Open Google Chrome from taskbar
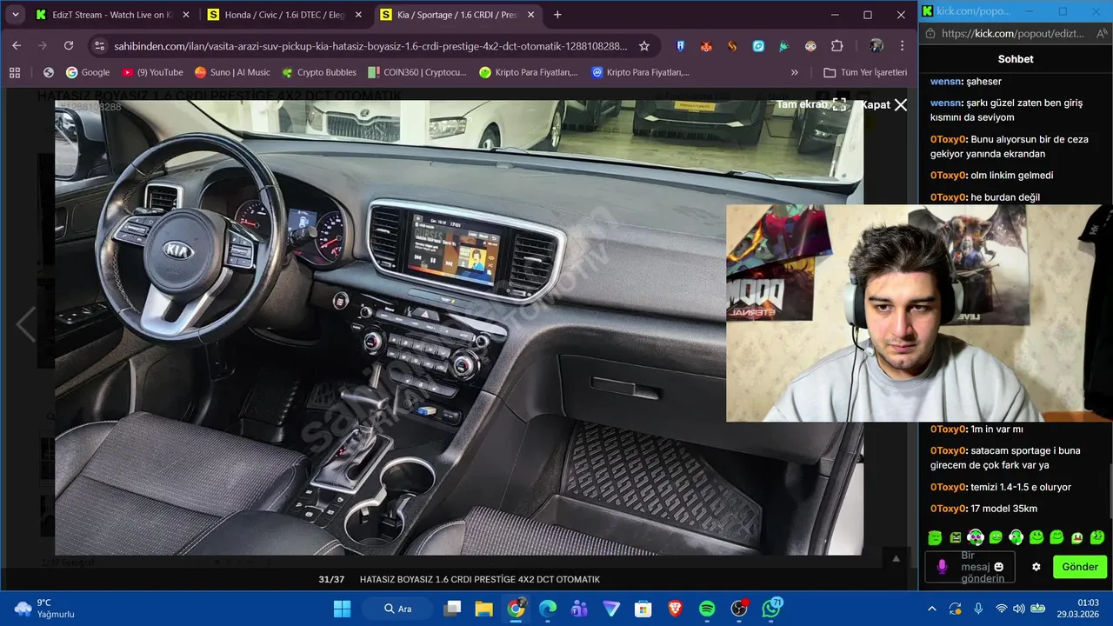 [x=517, y=609]
